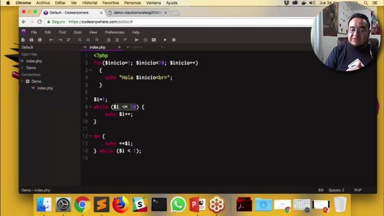Fold the do block at line 12
This screenshot has width=384, height=216.
coord(91,136)
